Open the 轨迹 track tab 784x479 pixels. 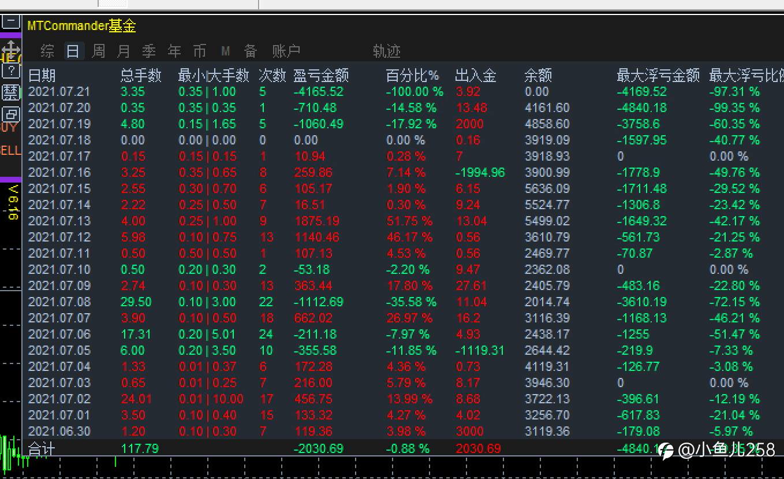pyautogui.click(x=387, y=51)
